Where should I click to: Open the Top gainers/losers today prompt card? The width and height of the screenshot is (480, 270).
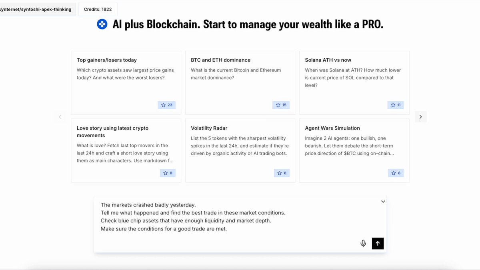point(126,83)
